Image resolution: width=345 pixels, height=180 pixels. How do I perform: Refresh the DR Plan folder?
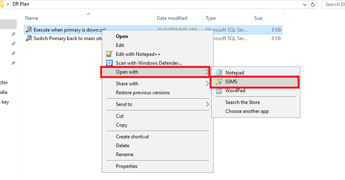point(313,5)
